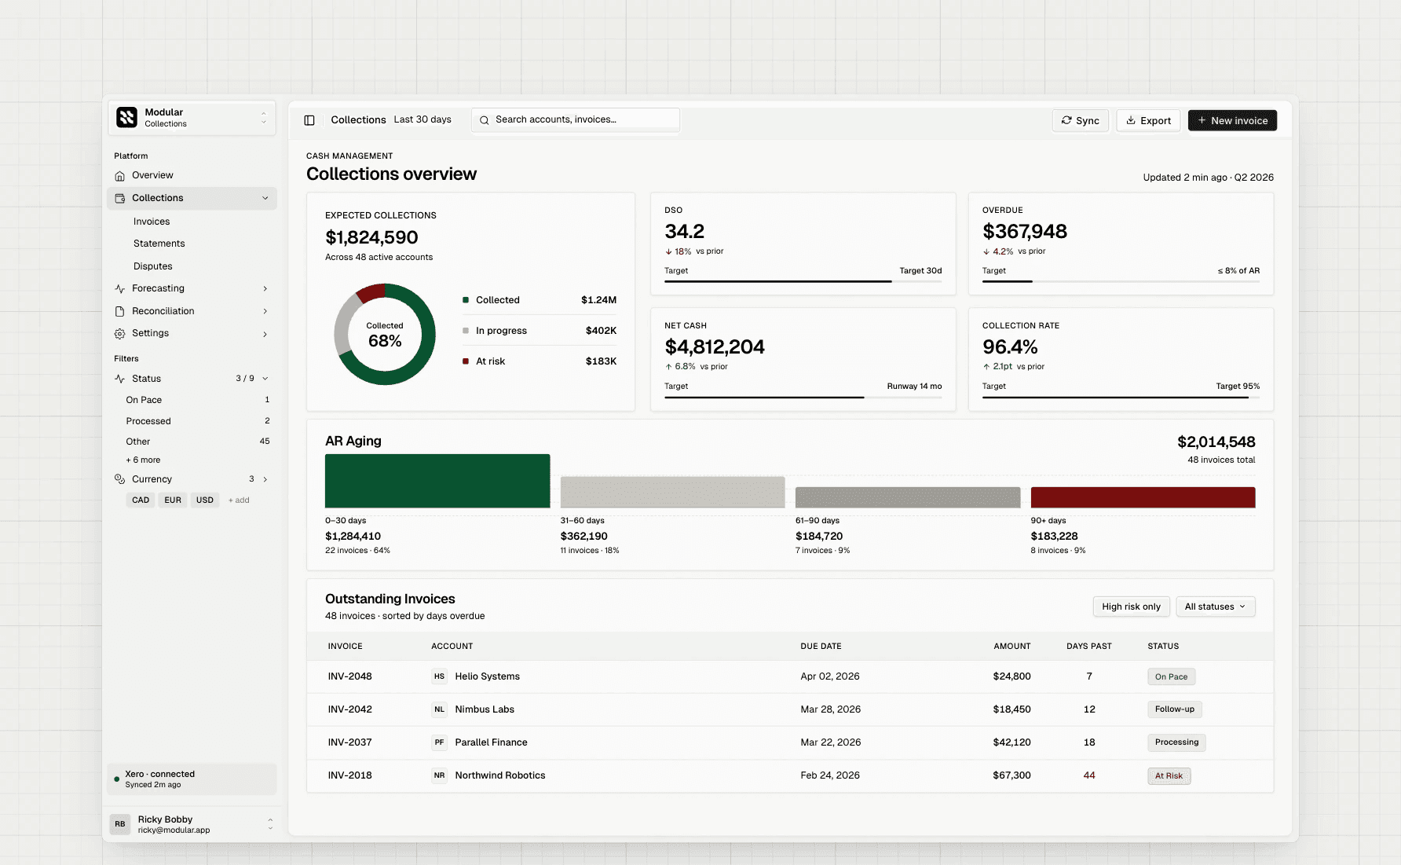1401x865 pixels.
Task: Click the Follow-up status badge
Action: click(1175, 709)
